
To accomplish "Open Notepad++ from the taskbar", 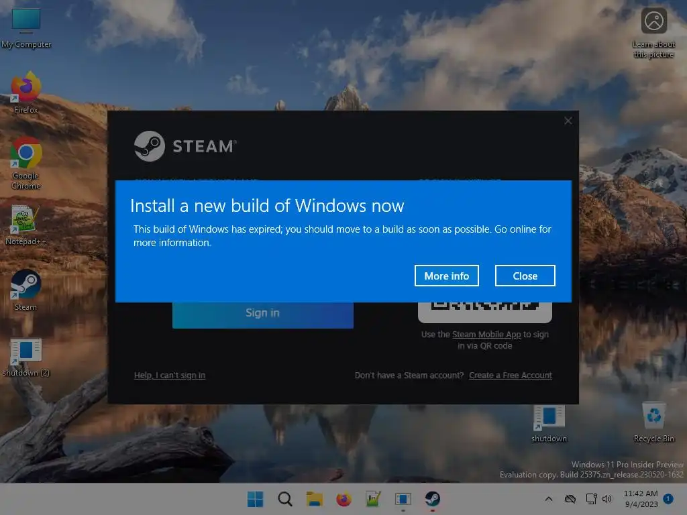I will pos(373,499).
